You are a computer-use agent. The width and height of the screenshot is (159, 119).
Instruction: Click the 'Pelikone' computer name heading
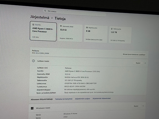tap(35, 51)
